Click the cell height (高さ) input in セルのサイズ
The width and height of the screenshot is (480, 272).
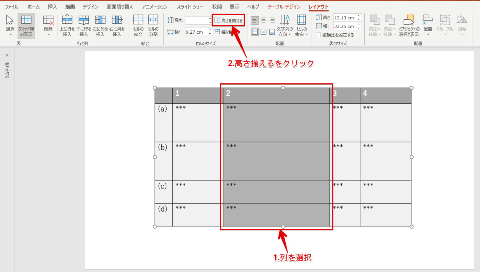tap(197, 21)
